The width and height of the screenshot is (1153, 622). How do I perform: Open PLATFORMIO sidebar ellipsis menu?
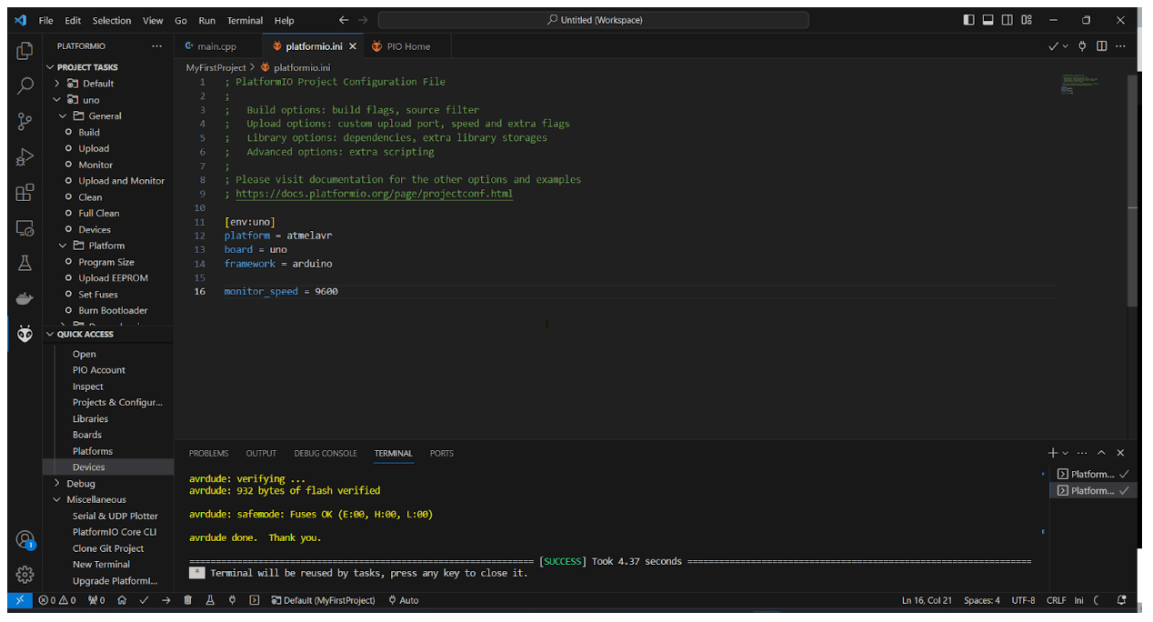tap(156, 46)
